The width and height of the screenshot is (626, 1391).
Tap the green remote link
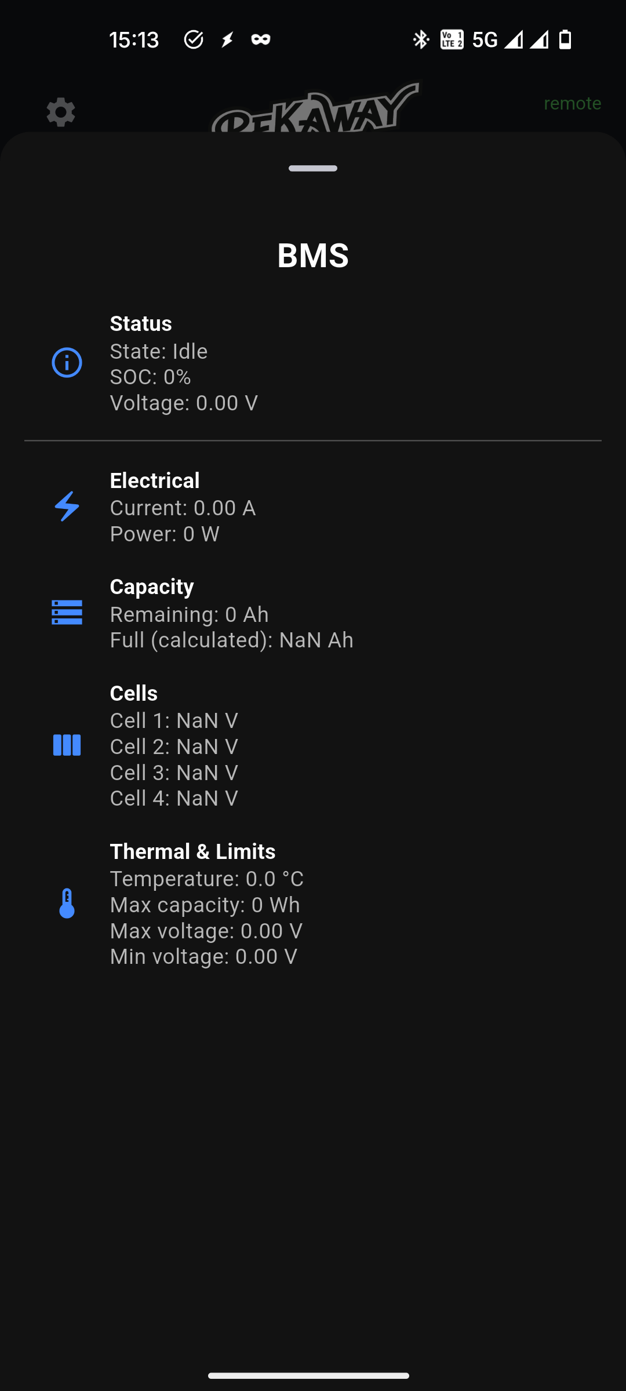572,103
